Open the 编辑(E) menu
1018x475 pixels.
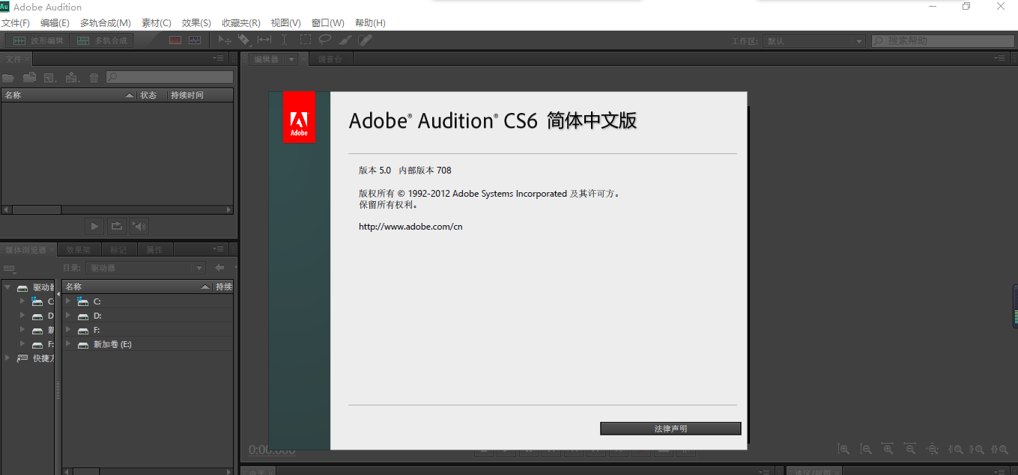click(55, 23)
